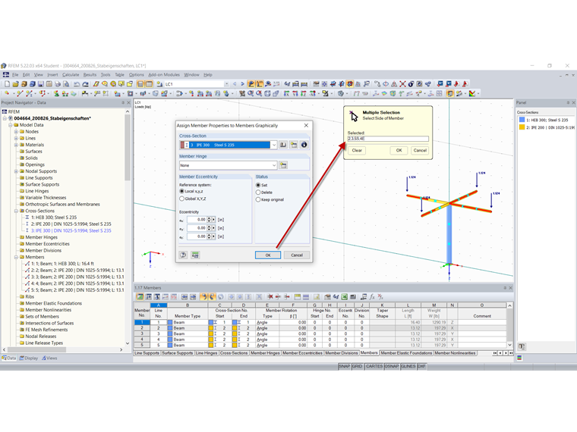
Task: Switch to the Member Hinges table tab
Action: click(x=265, y=353)
